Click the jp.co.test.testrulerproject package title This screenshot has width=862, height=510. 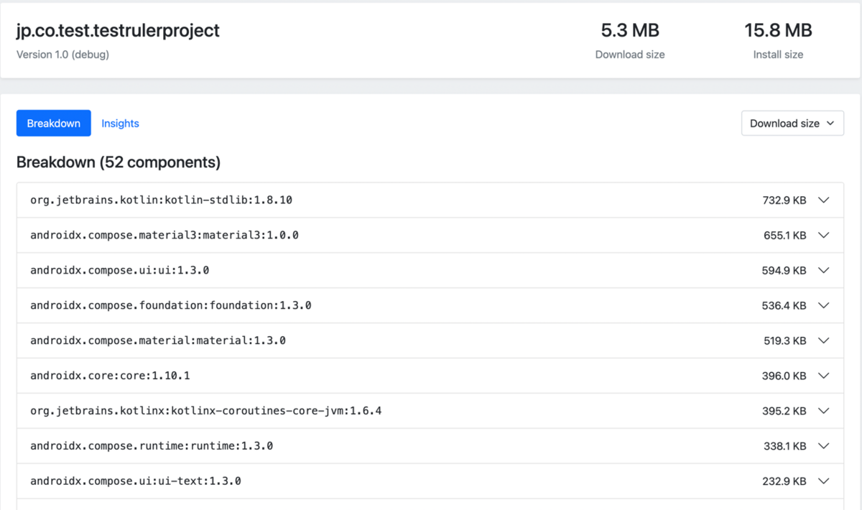(x=118, y=31)
